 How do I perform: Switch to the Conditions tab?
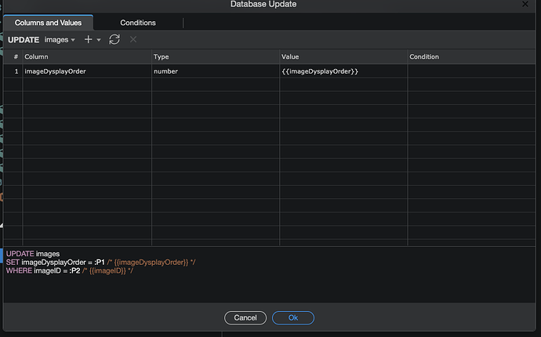click(138, 23)
